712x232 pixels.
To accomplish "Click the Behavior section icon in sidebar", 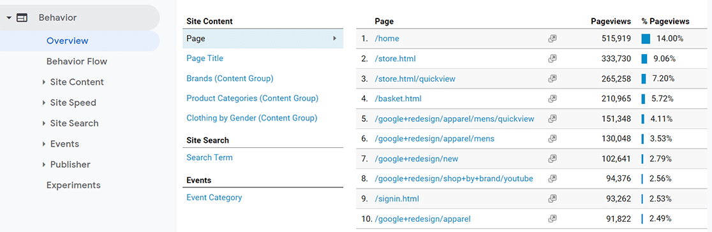I will (x=22, y=18).
